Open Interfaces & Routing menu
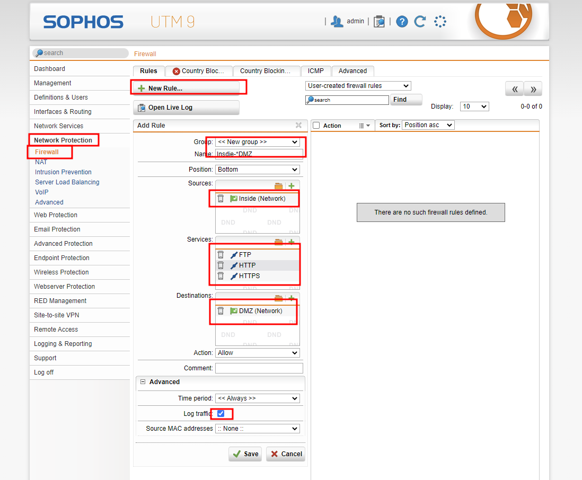The width and height of the screenshot is (582, 480). [63, 112]
